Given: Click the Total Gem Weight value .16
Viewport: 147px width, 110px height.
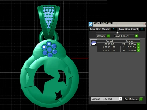Looking at the screenshot, I should tap(114, 29).
